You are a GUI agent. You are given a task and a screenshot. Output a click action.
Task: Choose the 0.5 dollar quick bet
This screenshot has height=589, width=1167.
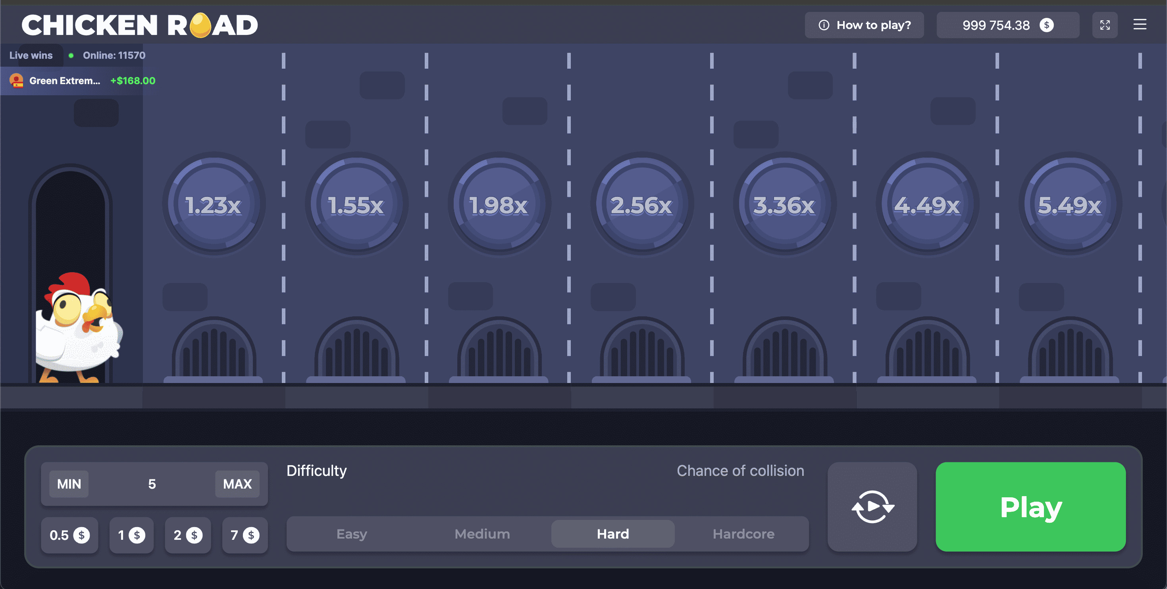tap(69, 535)
